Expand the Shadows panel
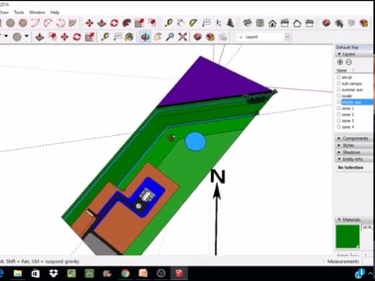Screen dimensions: 375x281 pyautogui.click(x=339, y=152)
